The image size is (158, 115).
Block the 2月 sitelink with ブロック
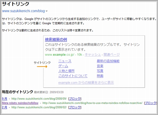point(75,107)
